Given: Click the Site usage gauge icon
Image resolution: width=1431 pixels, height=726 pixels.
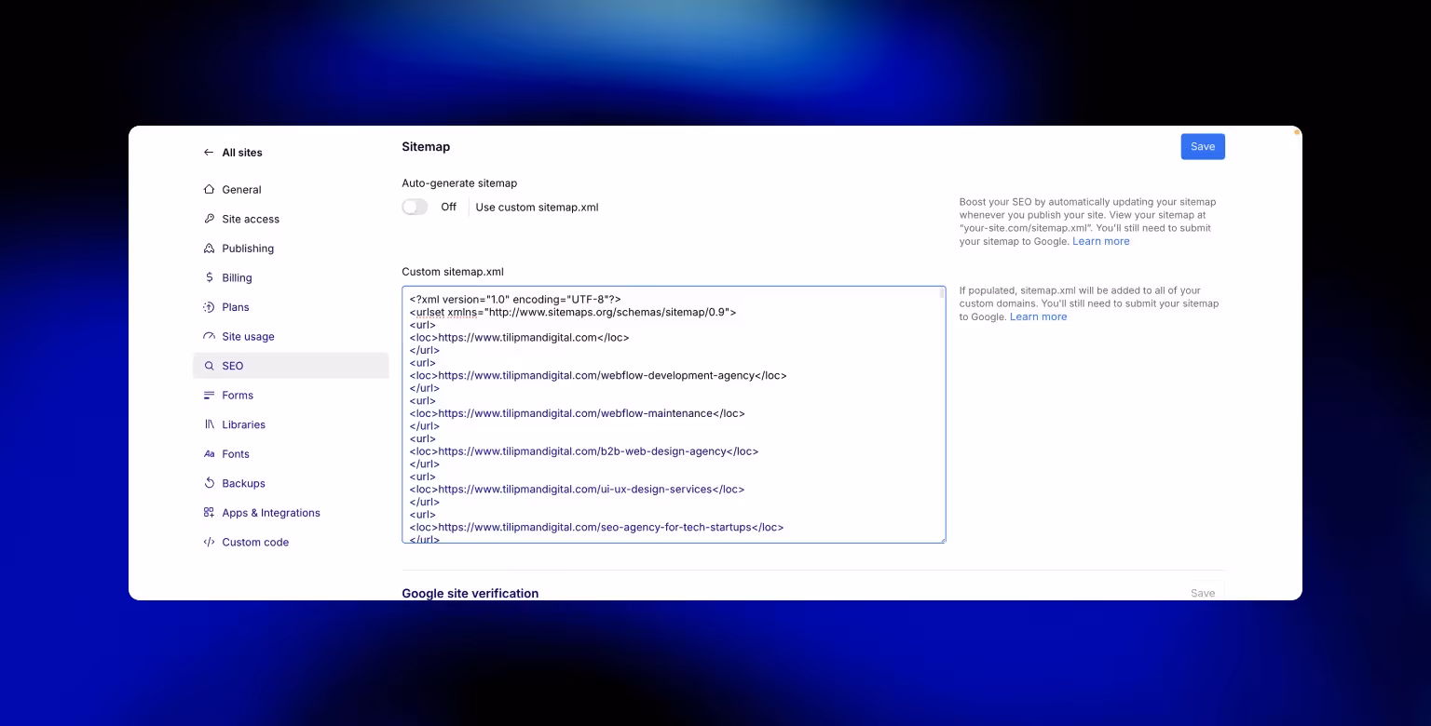Looking at the screenshot, I should [209, 336].
